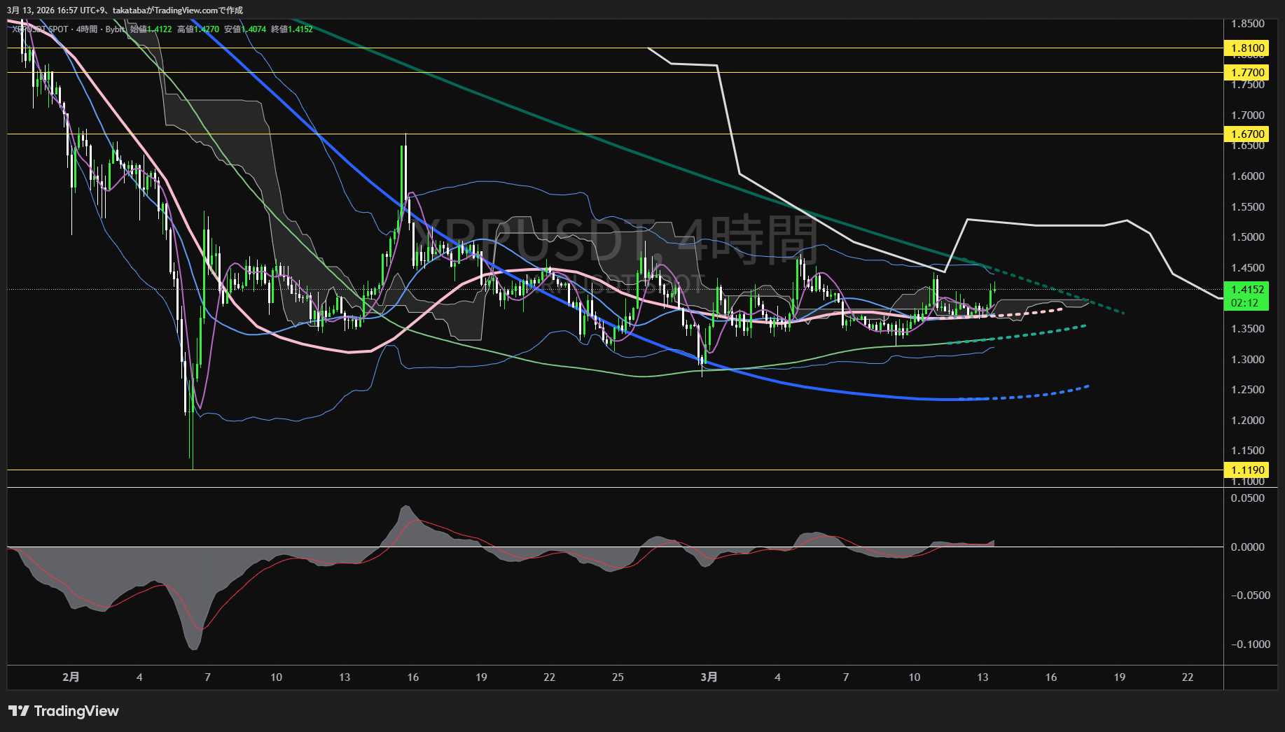This screenshot has height=732, width=1285.
Task: Click the 4時間 interval text in the legend
Action: (87, 29)
